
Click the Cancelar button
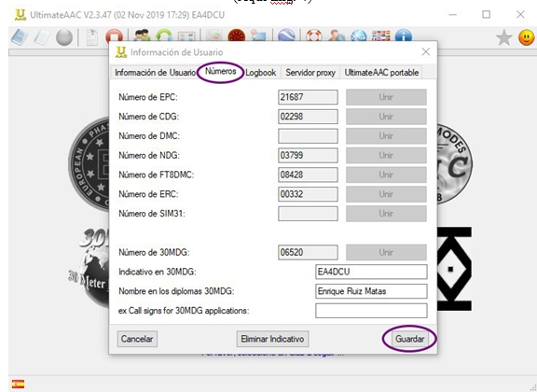(137, 339)
